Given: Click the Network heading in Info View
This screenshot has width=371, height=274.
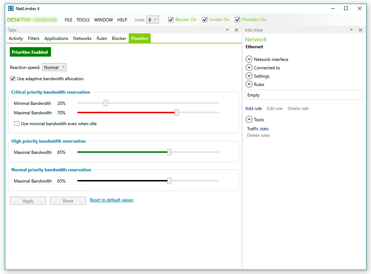Looking at the screenshot, I should 256,40.
